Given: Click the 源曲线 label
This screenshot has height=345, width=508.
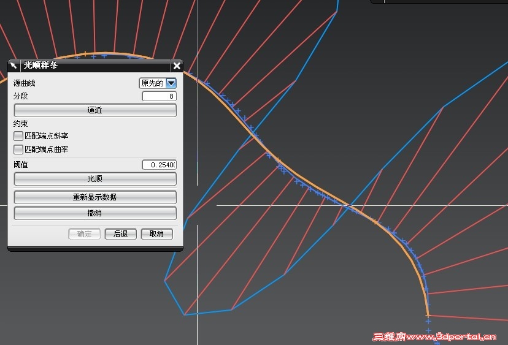Looking at the screenshot, I should pos(25,83).
